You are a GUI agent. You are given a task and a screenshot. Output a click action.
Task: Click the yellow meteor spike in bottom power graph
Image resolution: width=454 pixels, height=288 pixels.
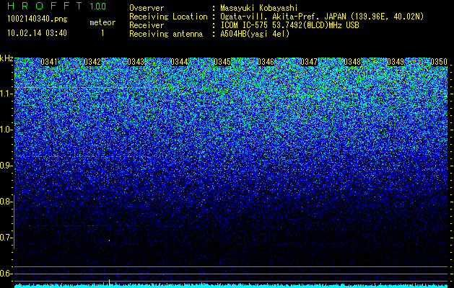tap(109, 284)
